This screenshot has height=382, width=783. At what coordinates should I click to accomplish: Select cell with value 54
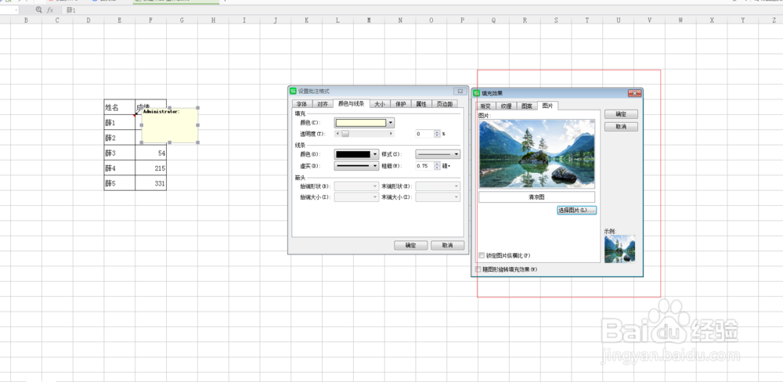(151, 153)
